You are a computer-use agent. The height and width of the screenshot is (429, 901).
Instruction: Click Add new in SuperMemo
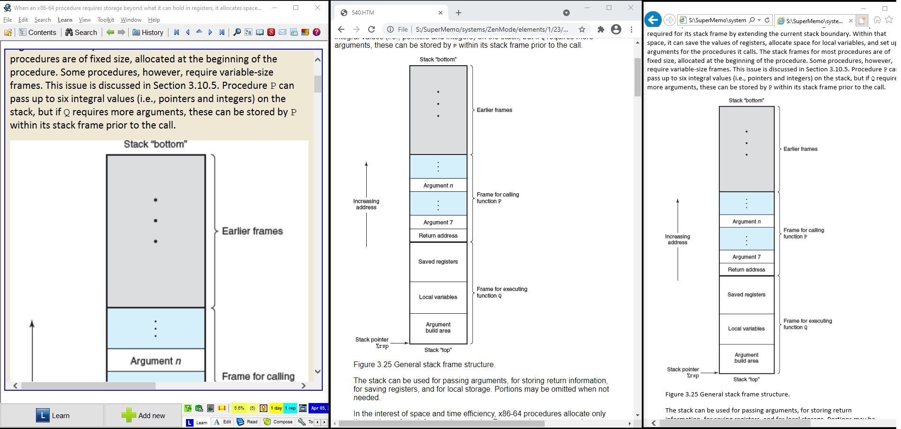pyautogui.click(x=143, y=415)
